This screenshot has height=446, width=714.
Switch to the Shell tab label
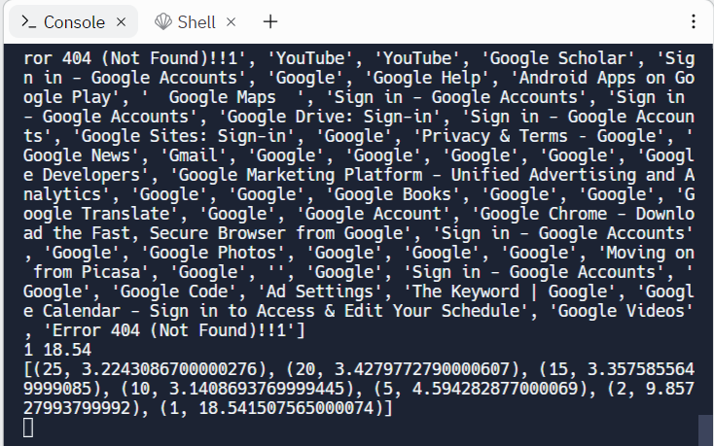tap(196, 21)
